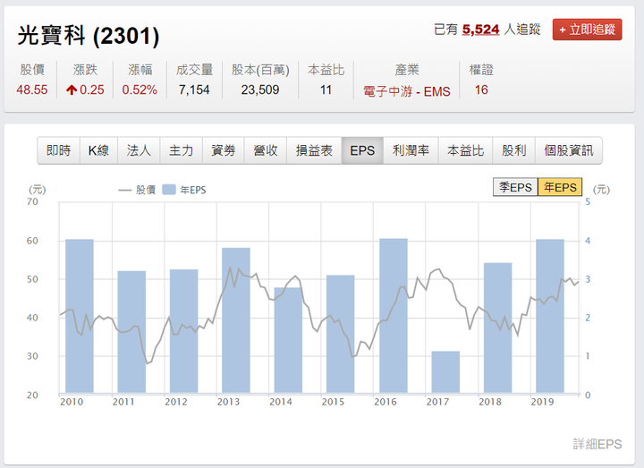Select the 資券 tab
This screenshot has width=644, height=468.
pyautogui.click(x=224, y=150)
